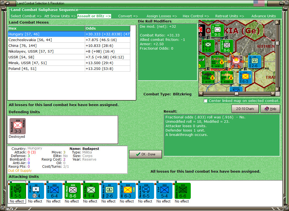Select the 79th Arm Div 2-6 attacking unit

pos(109,191)
